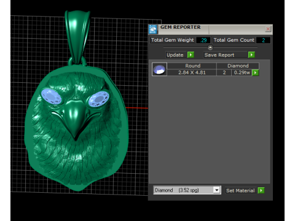
Task: Click the Total Gem Weight label
Action: (x=172, y=40)
